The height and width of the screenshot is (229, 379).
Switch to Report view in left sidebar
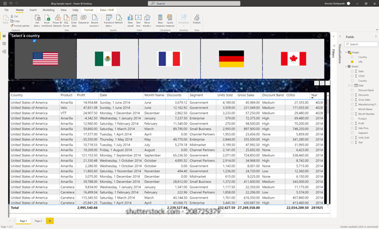[4, 36]
